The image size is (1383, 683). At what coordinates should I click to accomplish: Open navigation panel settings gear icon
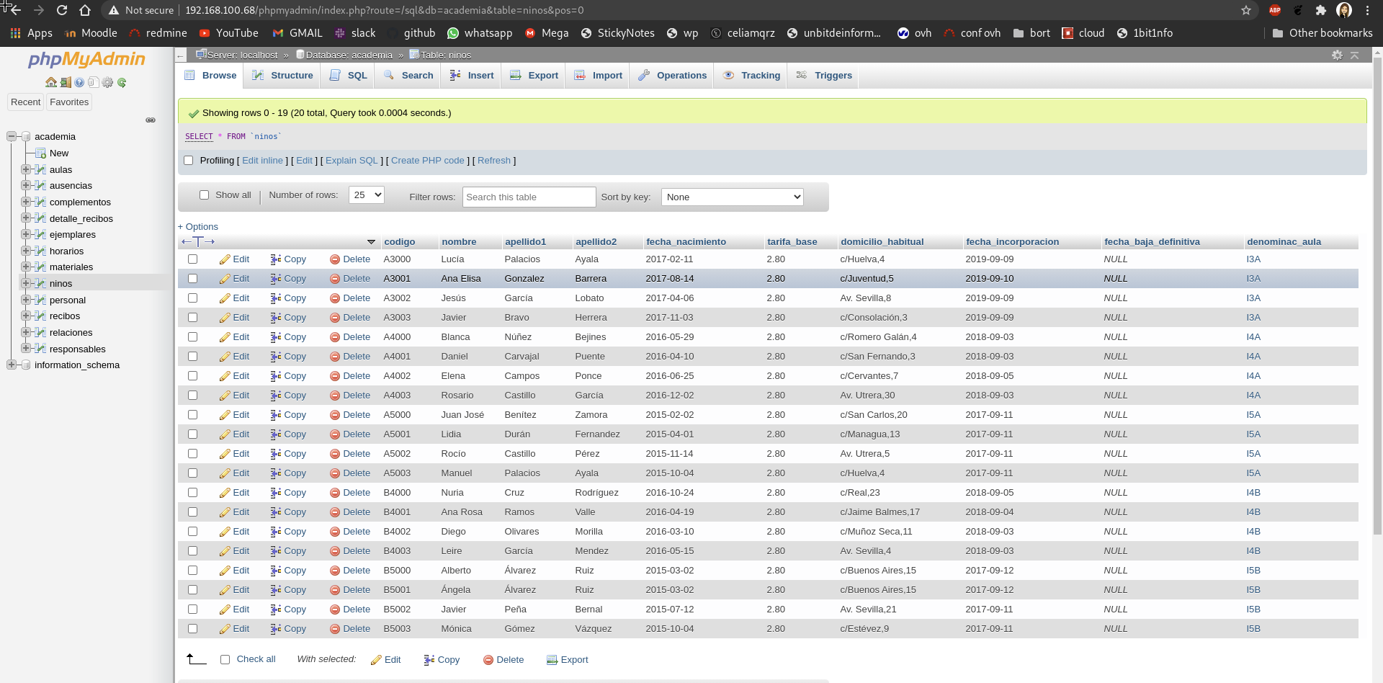pyautogui.click(x=107, y=83)
